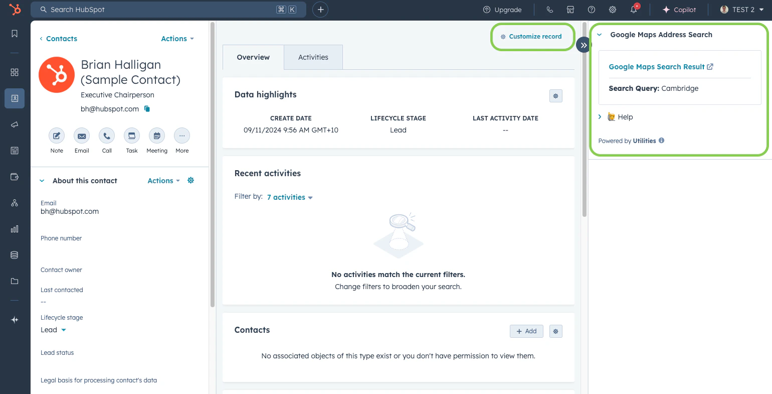Screen dimensions: 772x394
Task: Click the plus quick-create button
Action: 320,10
